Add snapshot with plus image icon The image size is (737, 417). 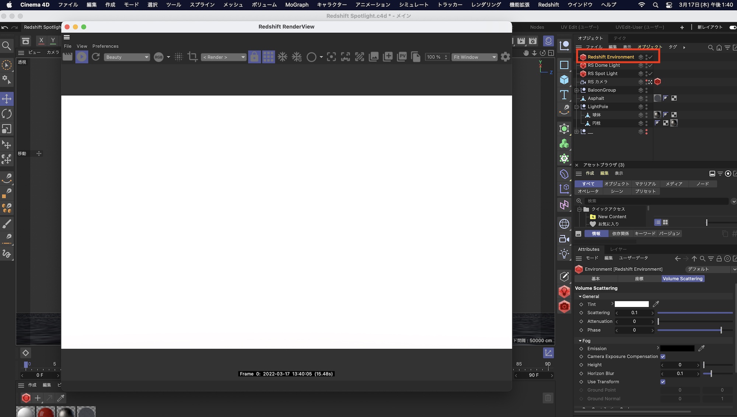coord(388,57)
